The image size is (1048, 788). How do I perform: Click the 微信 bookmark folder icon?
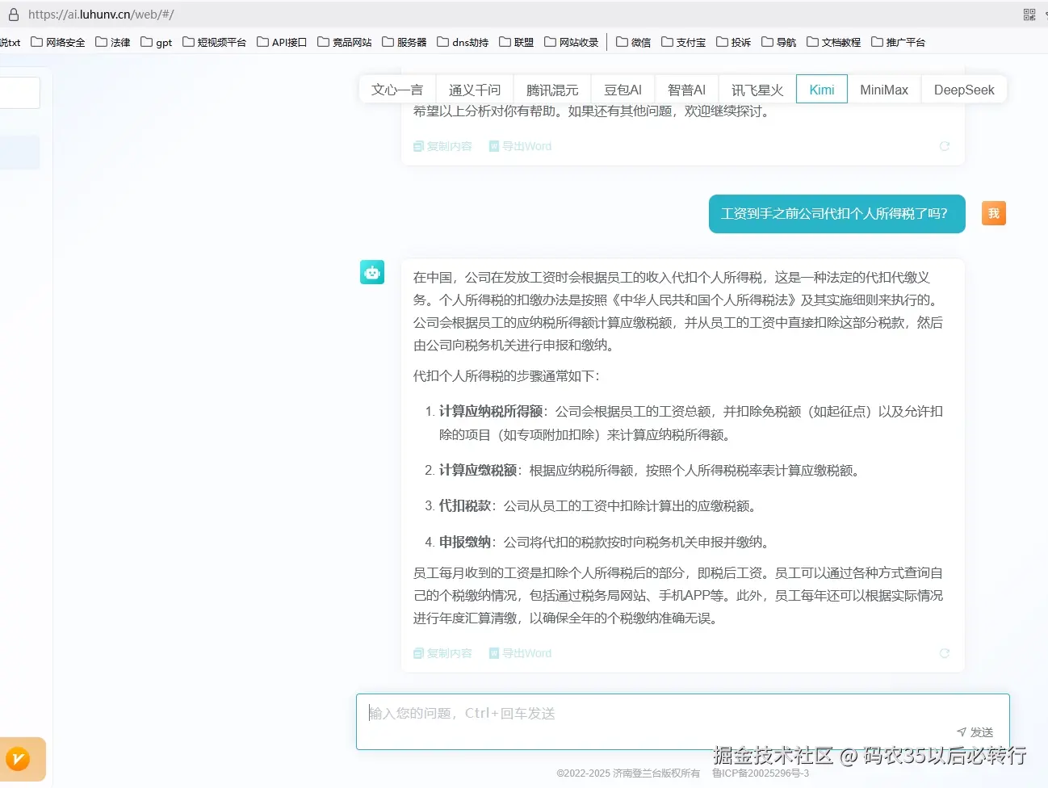[x=621, y=41]
